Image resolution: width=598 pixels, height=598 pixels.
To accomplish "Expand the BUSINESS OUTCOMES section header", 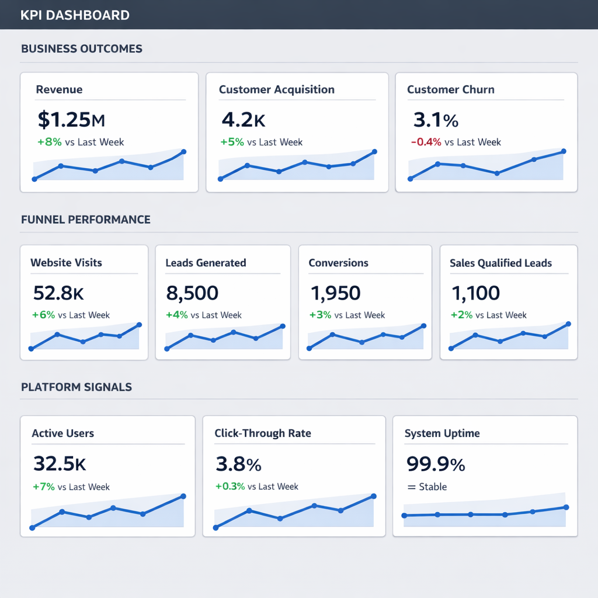I will point(81,48).
